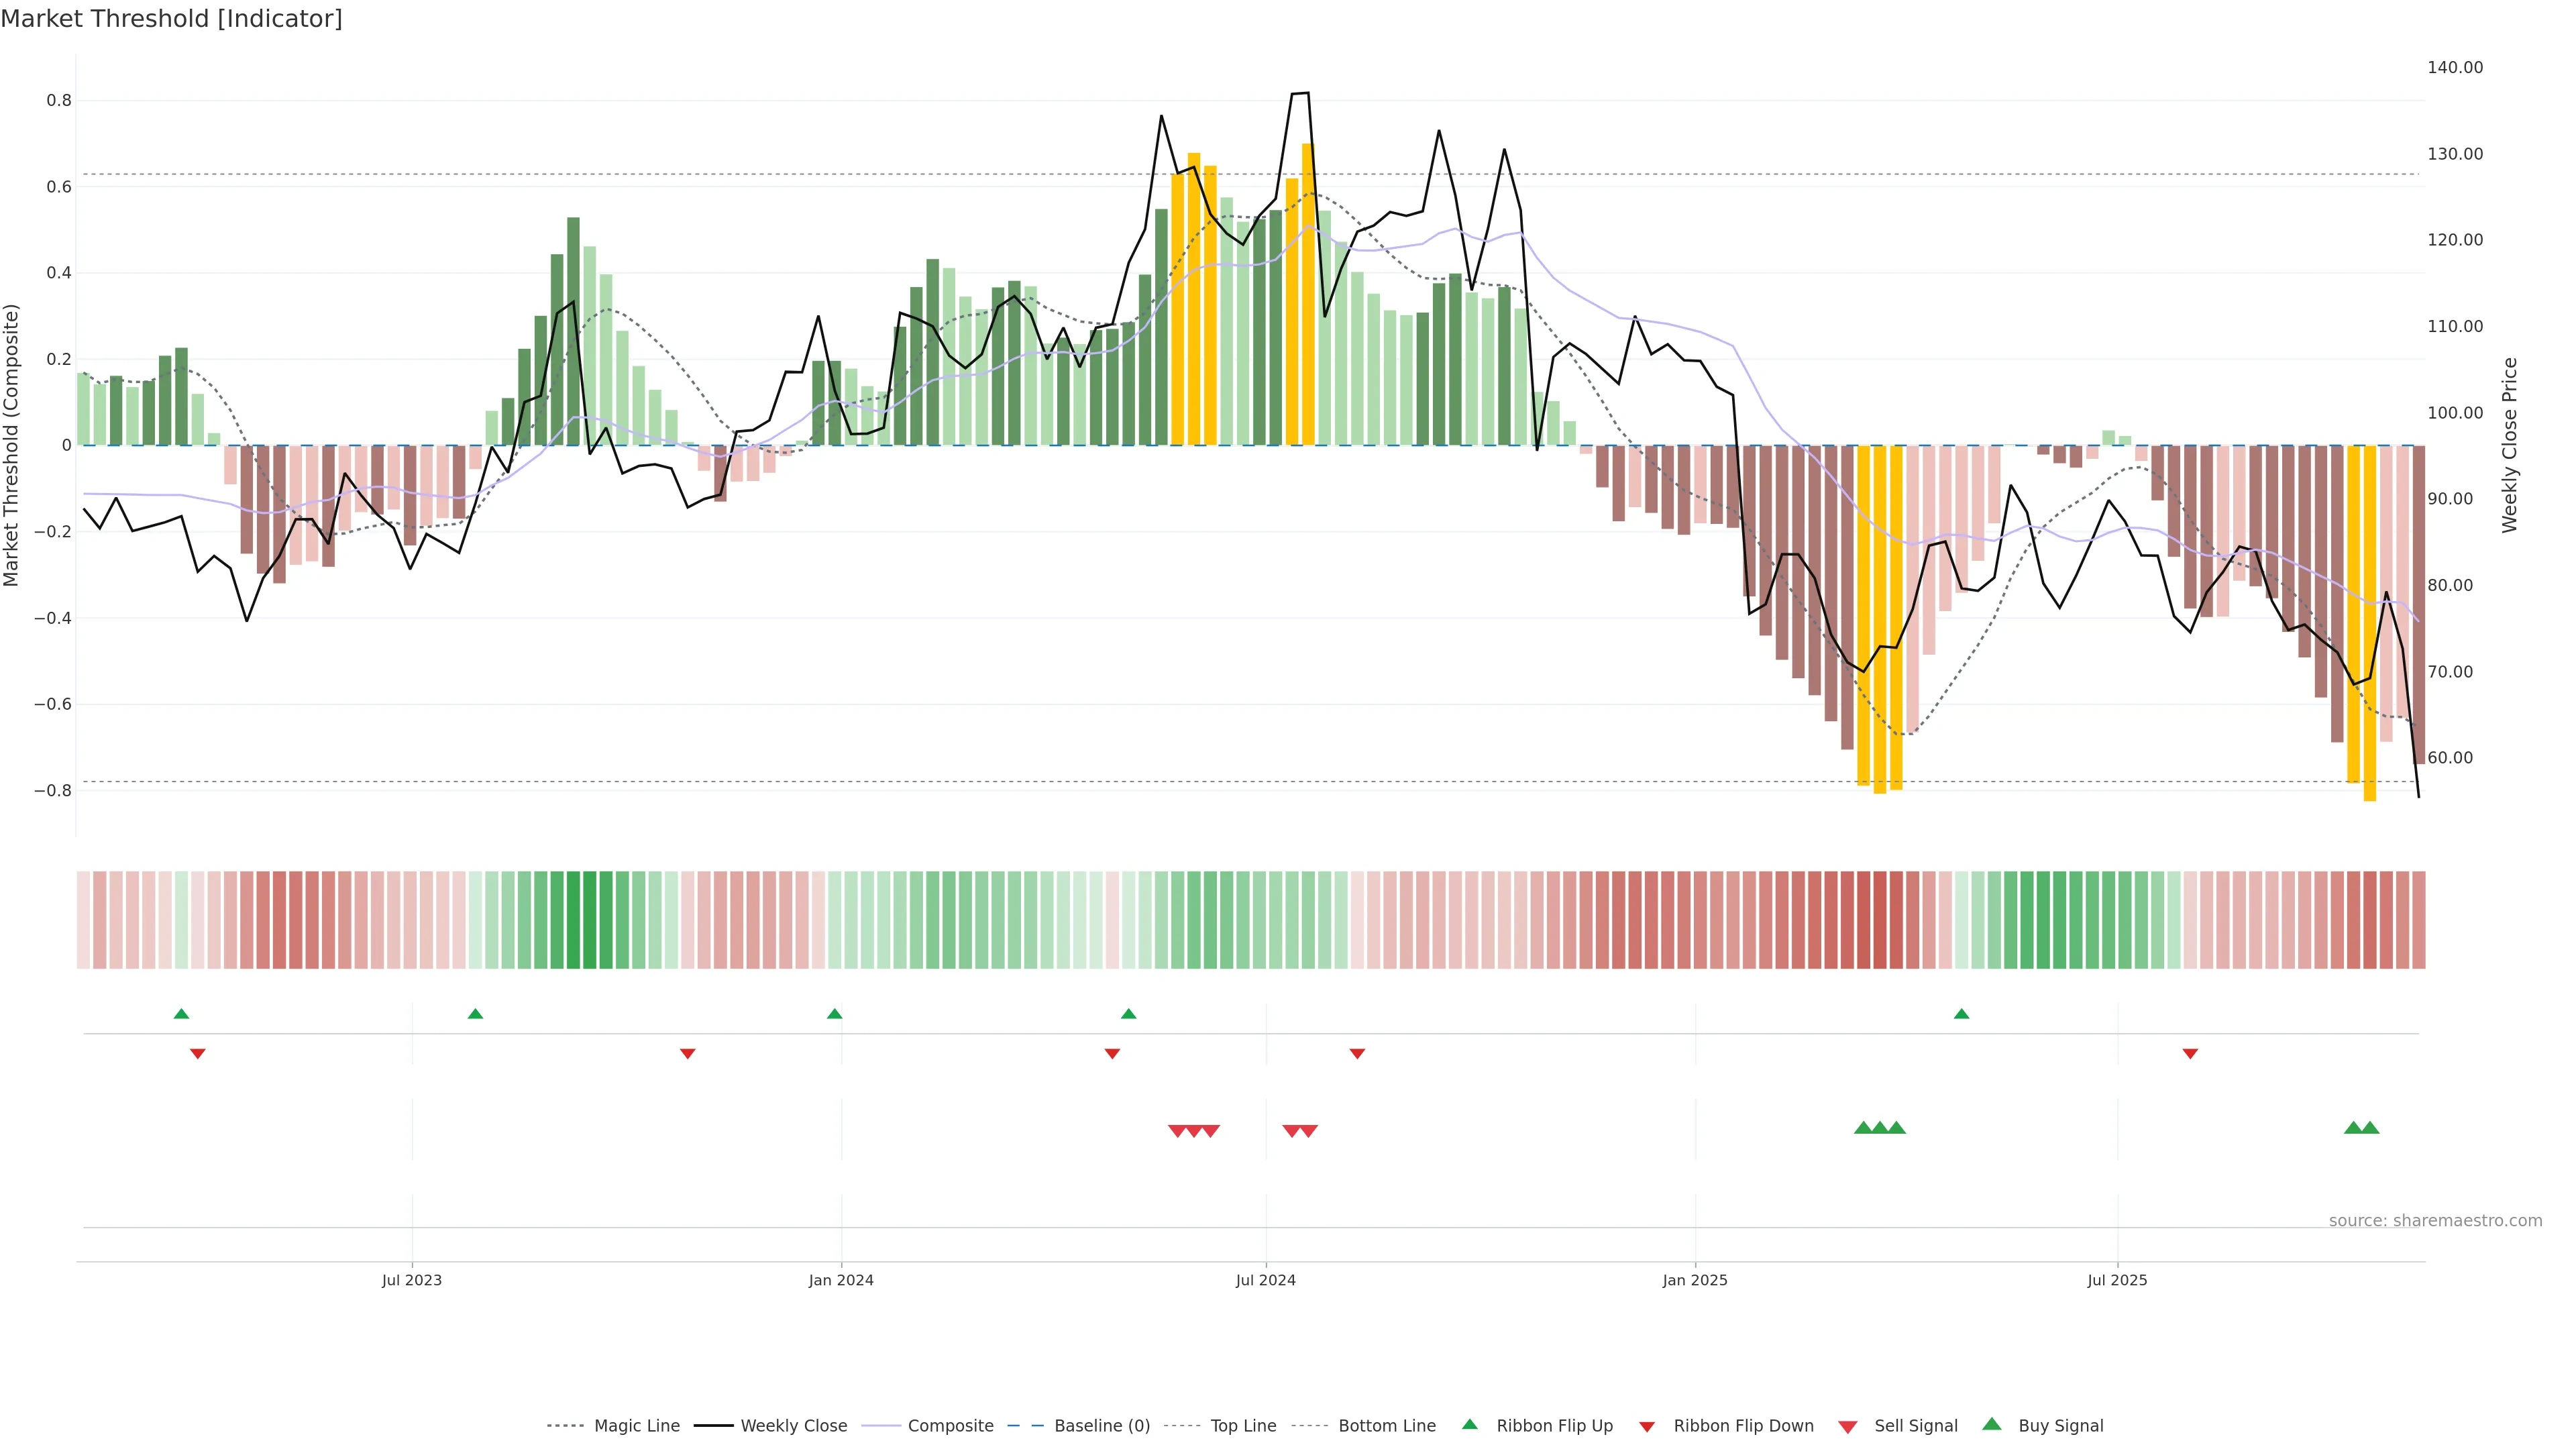
Task: Hide the Baseline (0) legend entry
Action: [x=1102, y=1426]
